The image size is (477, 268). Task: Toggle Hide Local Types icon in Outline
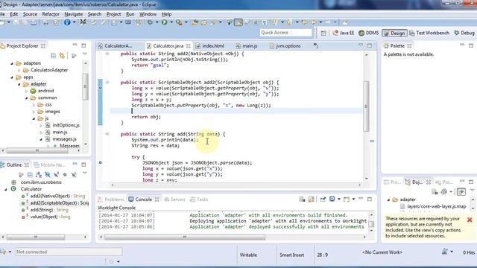point(74,175)
